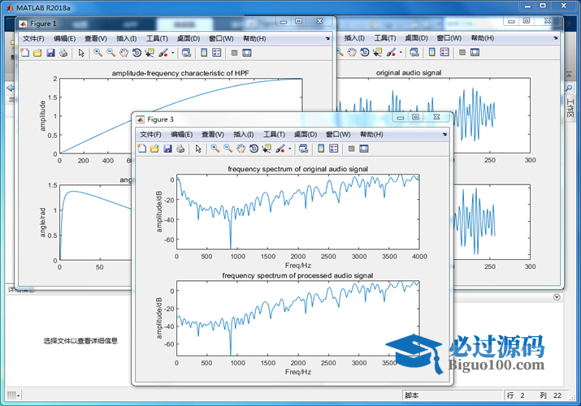Save Figure 3 using the floppy disk icon
Viewport: 581px width, 406px height.
[x=167, y=149]
